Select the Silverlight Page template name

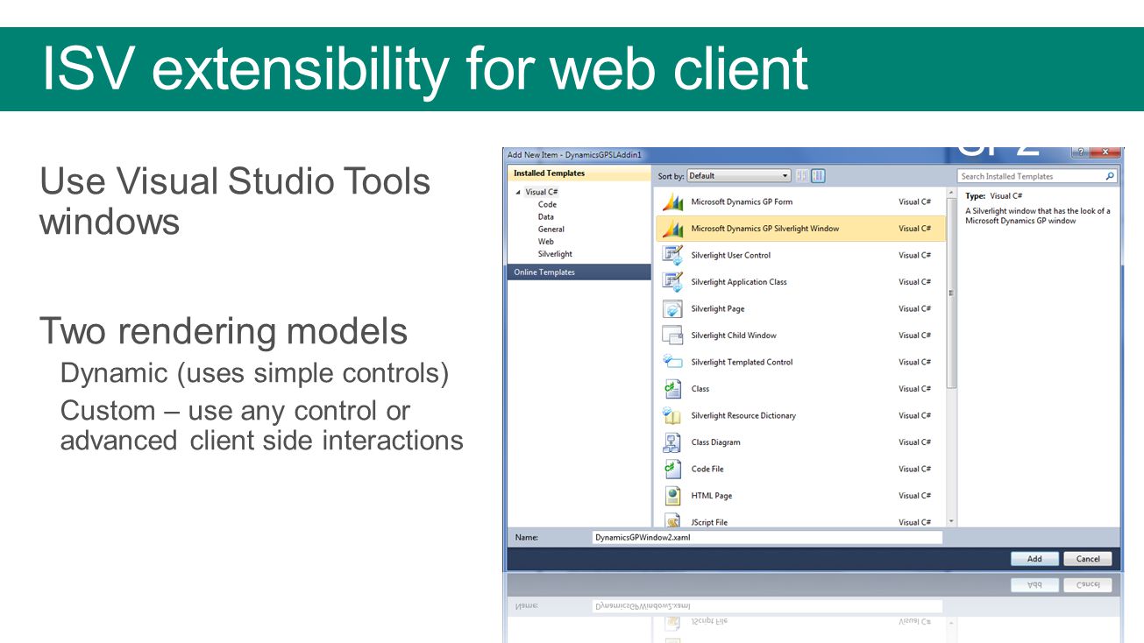click(x=718, y=308)
